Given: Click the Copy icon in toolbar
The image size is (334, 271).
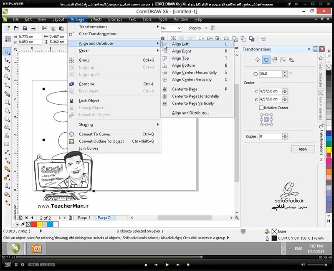Looking at the screenshot, I should 53,28.
